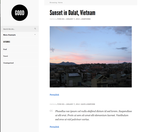This screenshot has height=132, width=145.
Task: Open Permalink below the quote text
Action: (54, 127)
